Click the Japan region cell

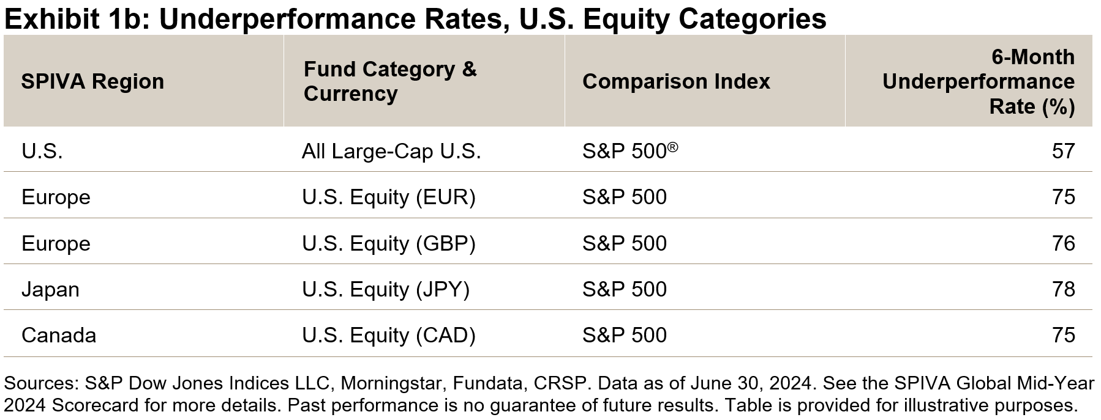pyautogui.click(x=50, y=289)
